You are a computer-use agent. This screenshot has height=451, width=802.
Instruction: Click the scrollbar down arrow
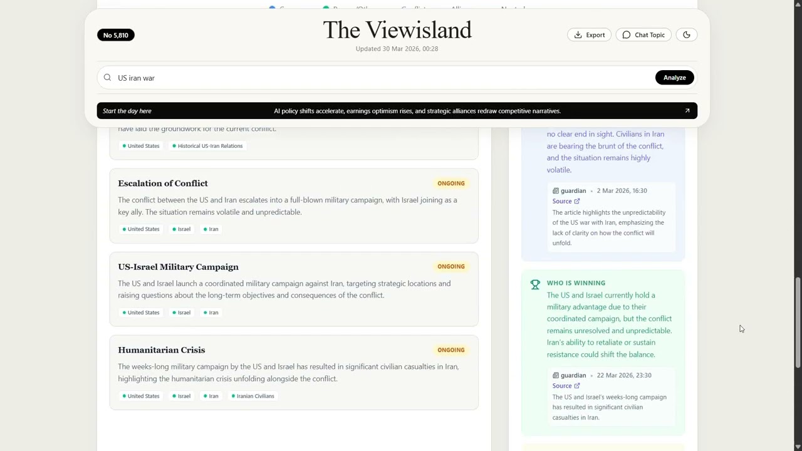click(798, 447)
